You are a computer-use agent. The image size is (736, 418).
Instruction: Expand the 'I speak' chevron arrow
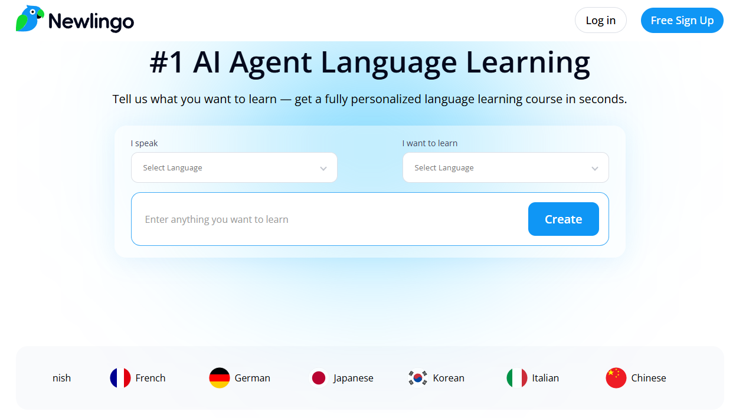(x=323, y=169)
